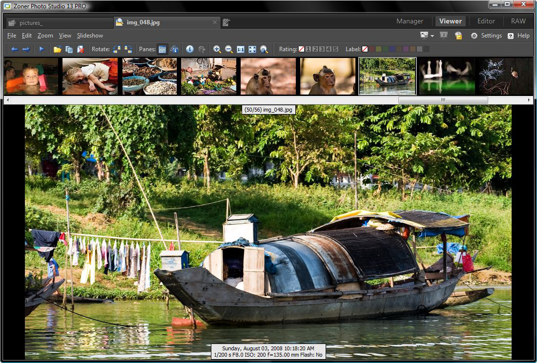The height and width of the screenshot is (363, 537).
Task: Toggle the second Panes display mode
Action: click(174, 49)
